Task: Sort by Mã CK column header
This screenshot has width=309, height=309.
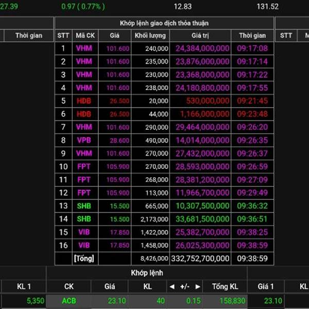Action: tap(85, 36)
